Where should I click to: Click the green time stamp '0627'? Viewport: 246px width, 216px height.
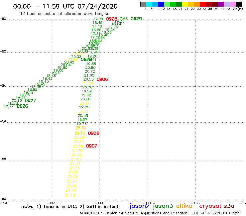click(30, 101)
